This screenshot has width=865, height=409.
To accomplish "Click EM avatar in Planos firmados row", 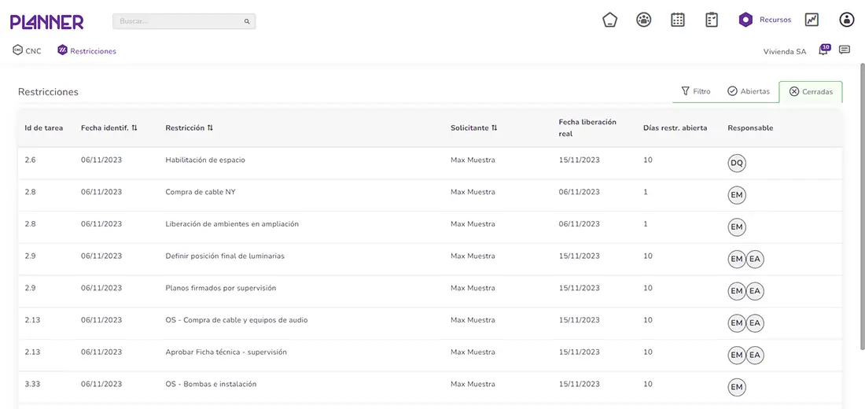I will click(x=737, y=292).
